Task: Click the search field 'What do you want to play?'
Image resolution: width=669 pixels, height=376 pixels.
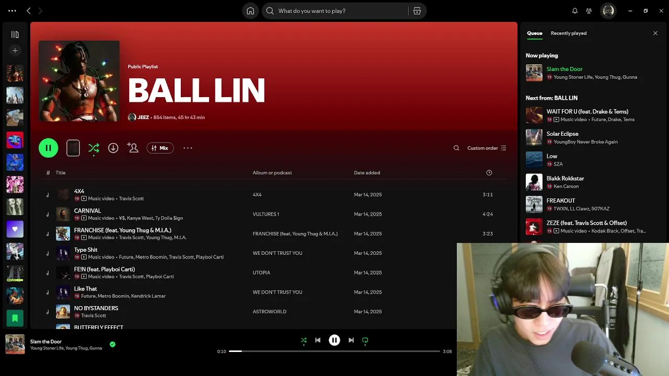Action: (336, 11)
